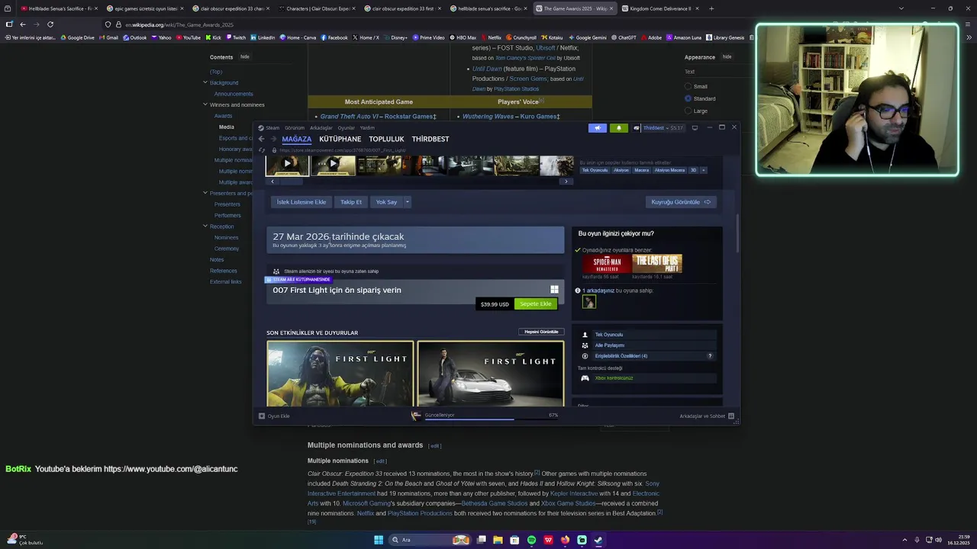Select Small text size on Wikipedia

point(688,86)
